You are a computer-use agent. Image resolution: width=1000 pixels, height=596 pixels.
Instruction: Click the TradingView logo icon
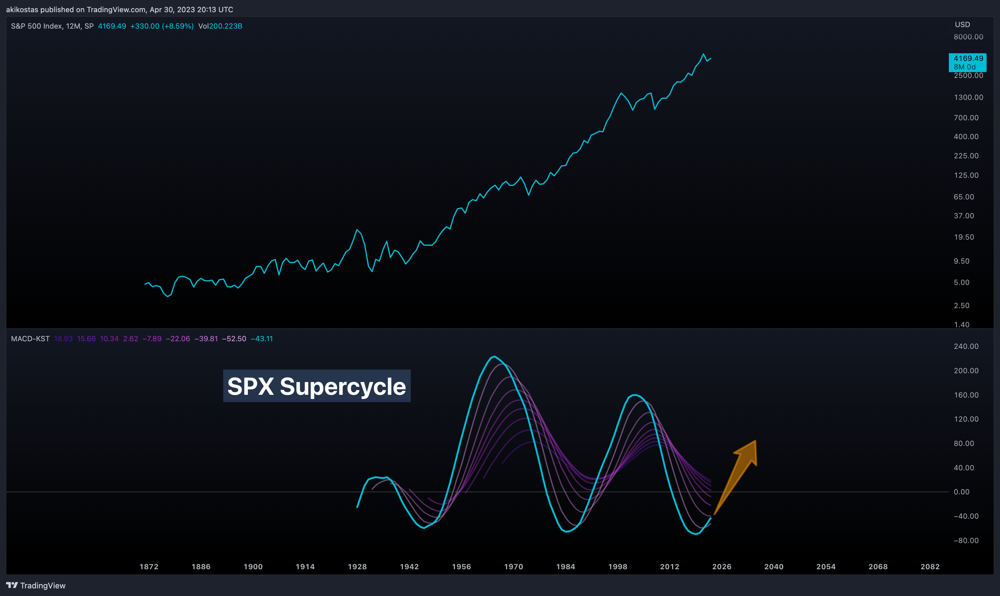pyautogui.click(x=12, y=585)
